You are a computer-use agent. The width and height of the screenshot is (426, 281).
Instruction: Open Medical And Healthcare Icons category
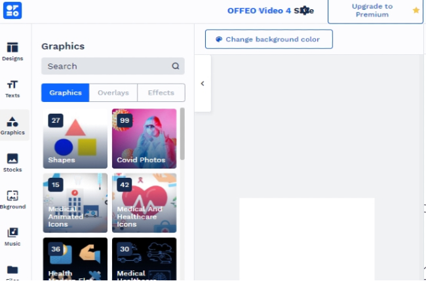(144, 203)
